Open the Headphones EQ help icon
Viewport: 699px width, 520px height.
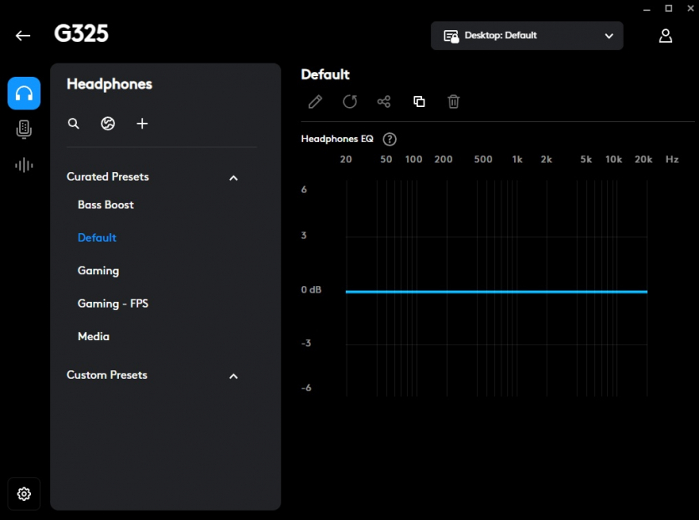[389, 139]
